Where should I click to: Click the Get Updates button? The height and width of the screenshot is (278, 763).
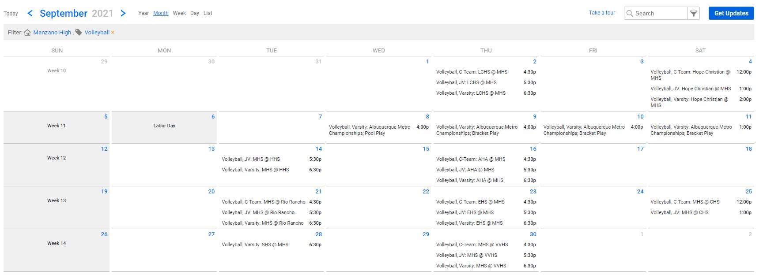tap(731, 13)
